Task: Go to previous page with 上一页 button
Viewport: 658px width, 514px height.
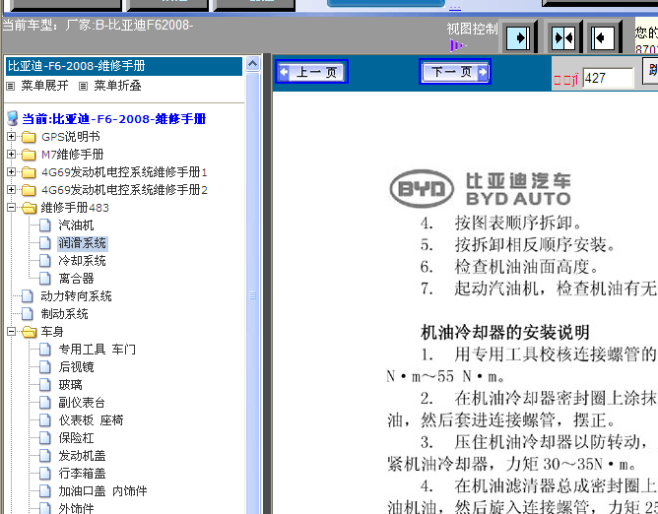Action: click(312, 72)
